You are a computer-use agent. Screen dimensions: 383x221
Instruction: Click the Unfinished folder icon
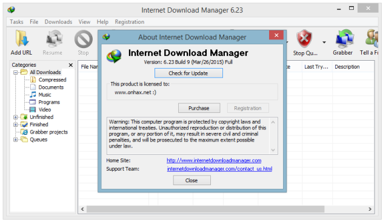pos(24,117)
